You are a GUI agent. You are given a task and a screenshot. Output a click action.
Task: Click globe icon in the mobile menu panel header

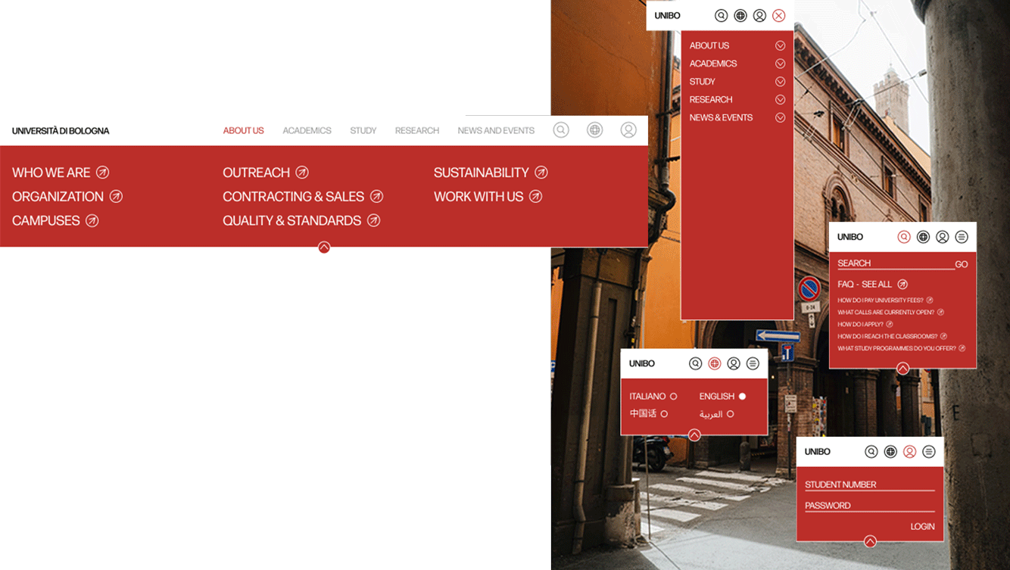coord(740,15)
